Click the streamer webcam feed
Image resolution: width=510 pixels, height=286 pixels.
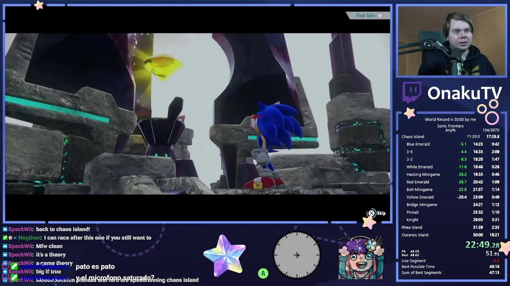451,41
